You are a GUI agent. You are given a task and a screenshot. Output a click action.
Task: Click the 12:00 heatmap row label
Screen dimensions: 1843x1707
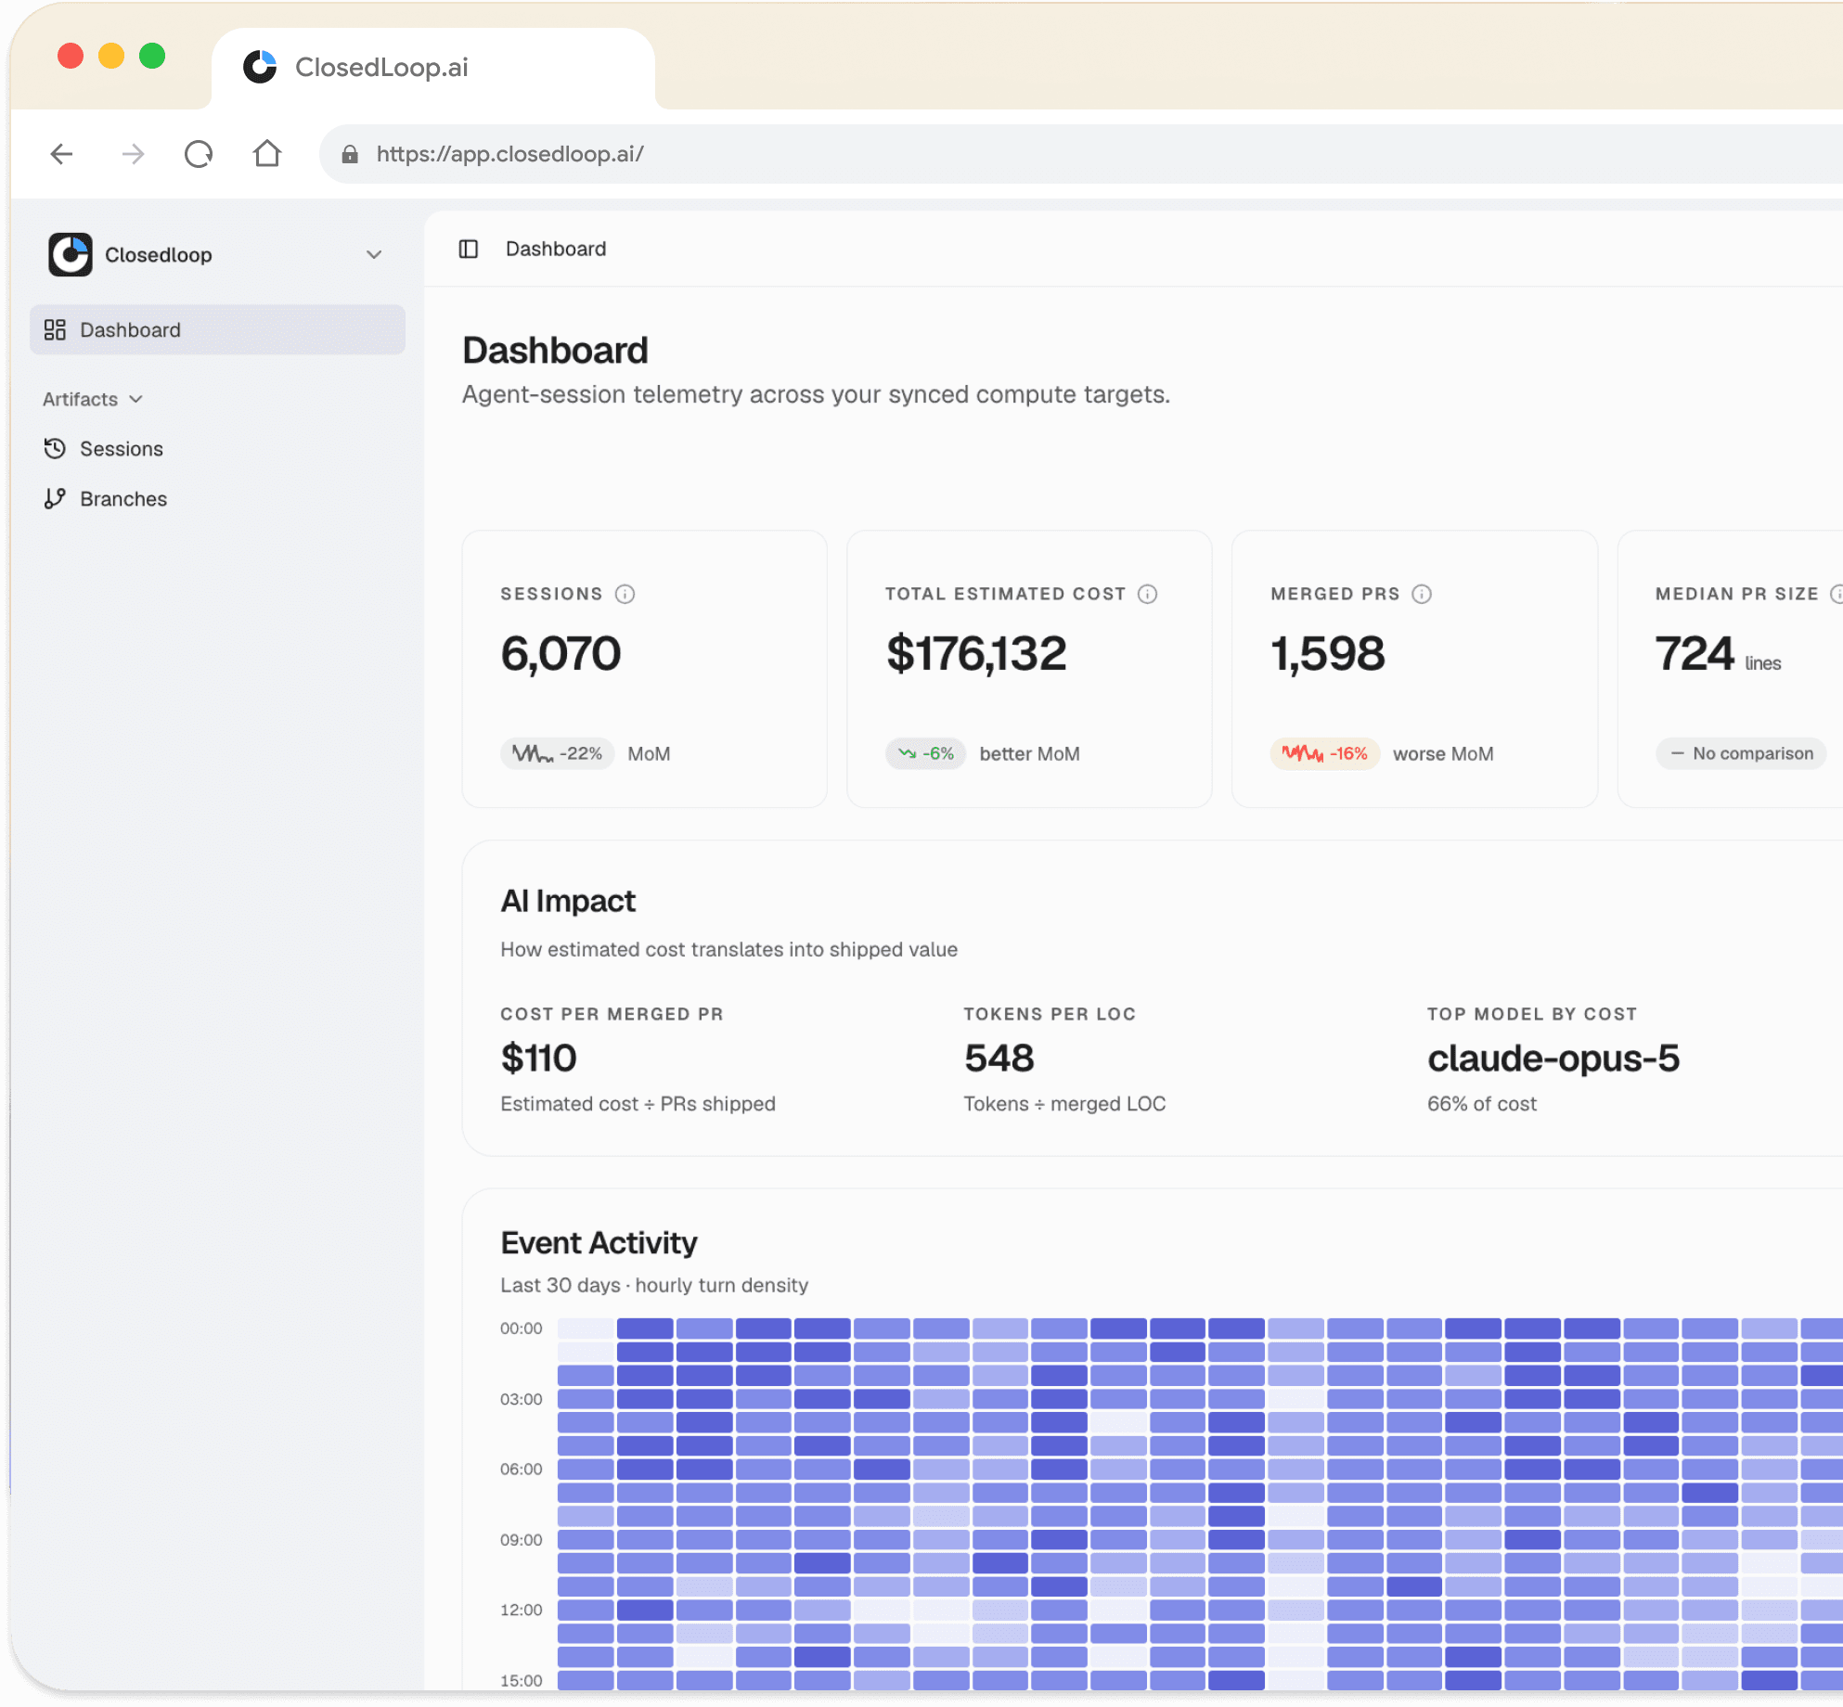(521, 1610)
